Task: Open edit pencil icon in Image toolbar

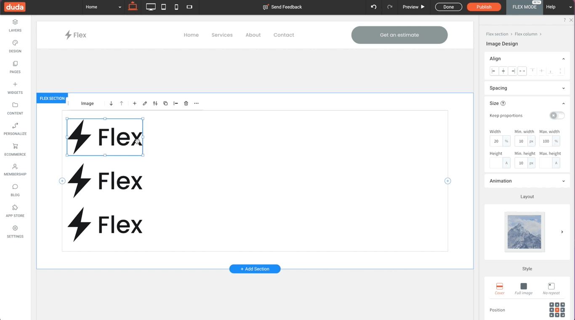Action: [x=145, y=103]
